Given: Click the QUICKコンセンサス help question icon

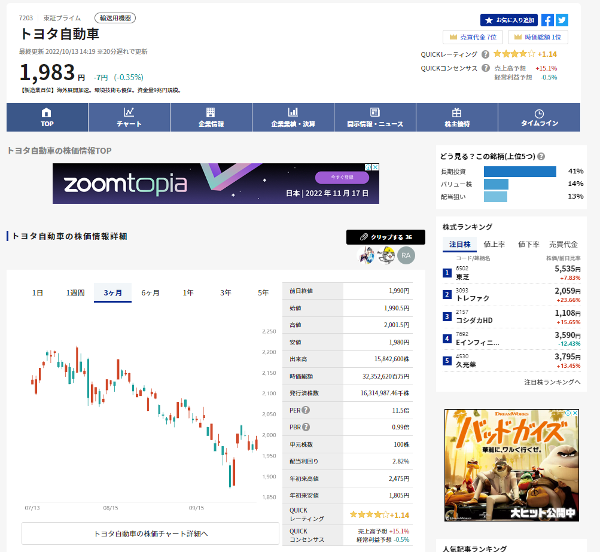Looking at the screenshot, I should click(485, 68).
